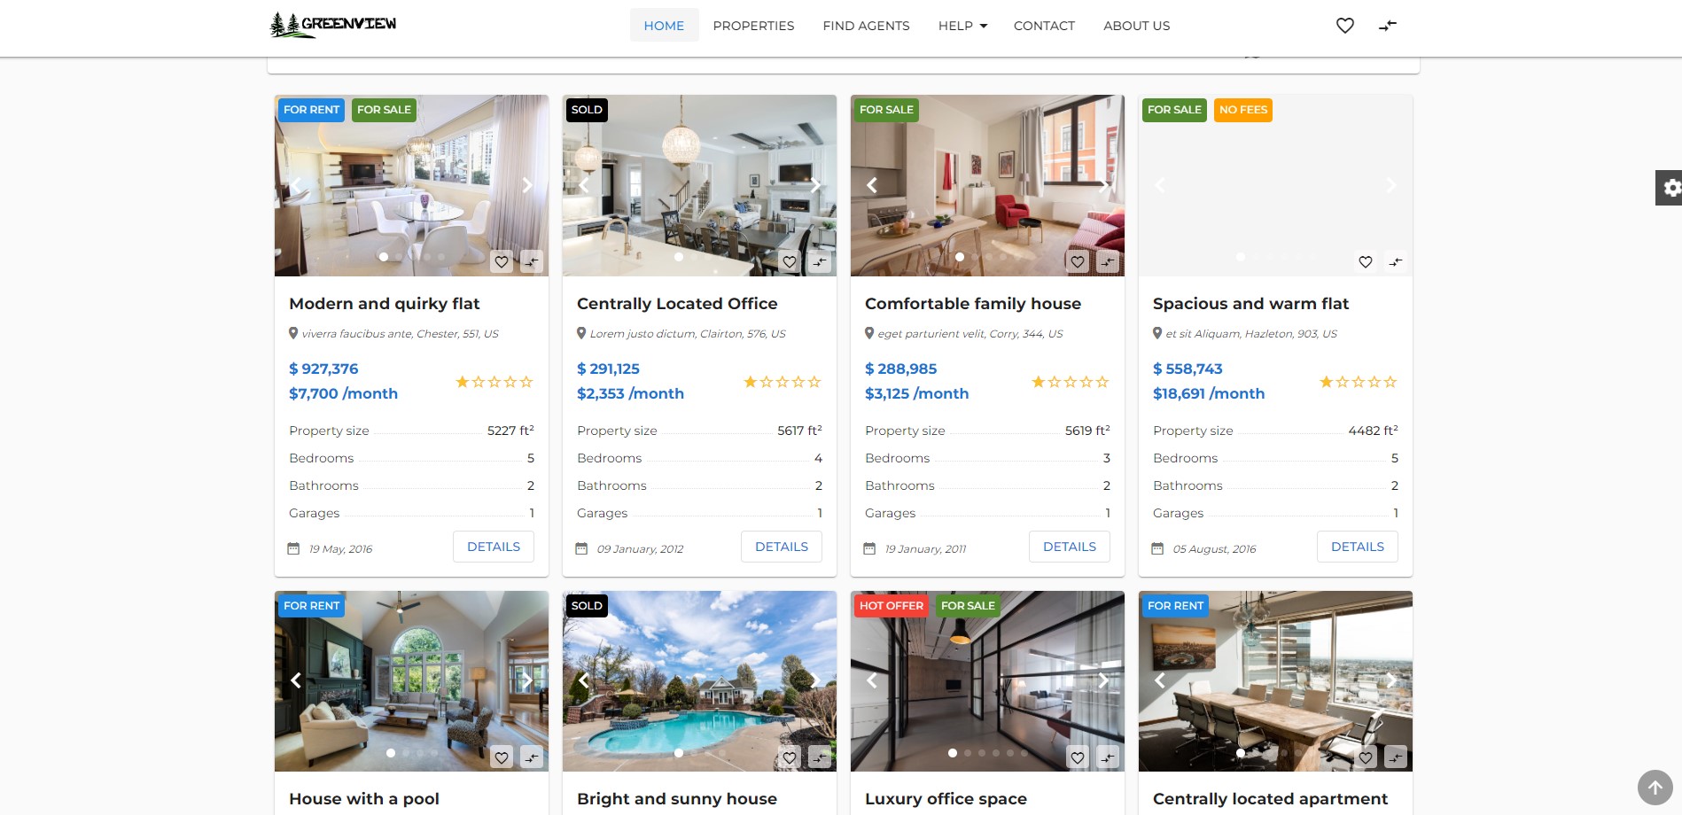Viewport: 1682px width, 815px height.
Task: Favorite the Modern and quirky flat
Action: [x=502, y=261]
